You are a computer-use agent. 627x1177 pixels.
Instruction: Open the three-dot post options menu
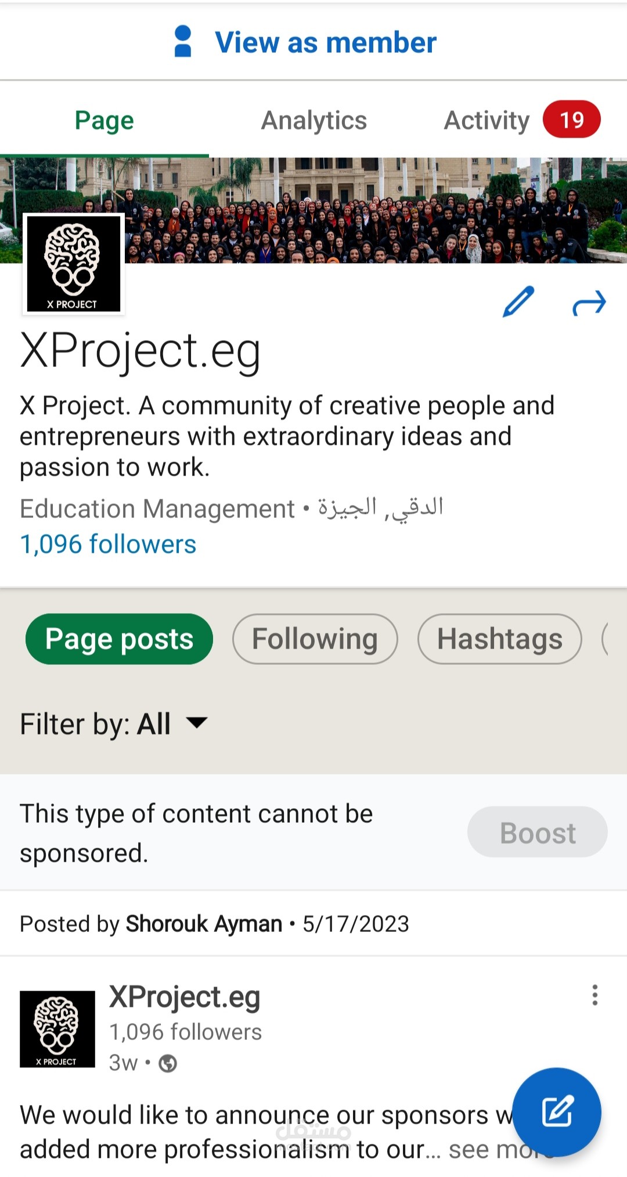(594, 995)
